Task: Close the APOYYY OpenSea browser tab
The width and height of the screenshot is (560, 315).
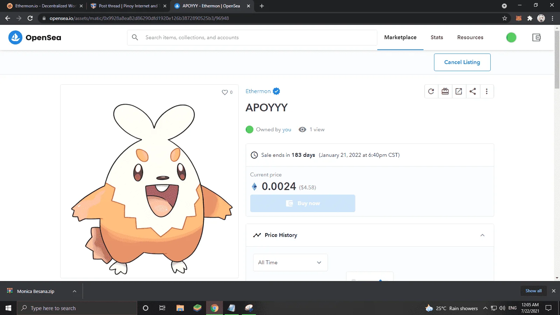Action: (x=248, y=6)
